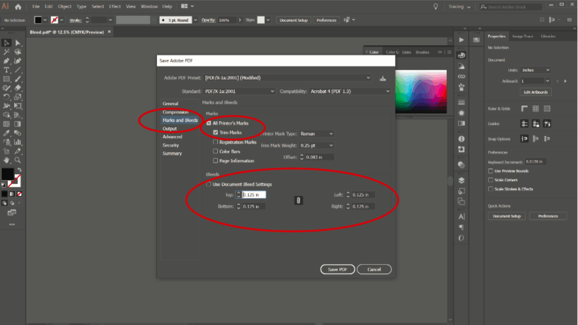
Task: Uncheck the Trim Marks option
Action: [216, 133]
